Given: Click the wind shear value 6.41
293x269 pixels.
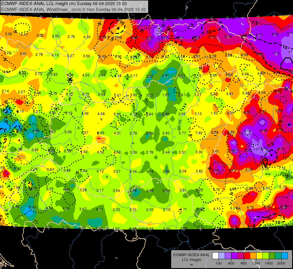Looking at the screenshot, I should coord(230,94).
